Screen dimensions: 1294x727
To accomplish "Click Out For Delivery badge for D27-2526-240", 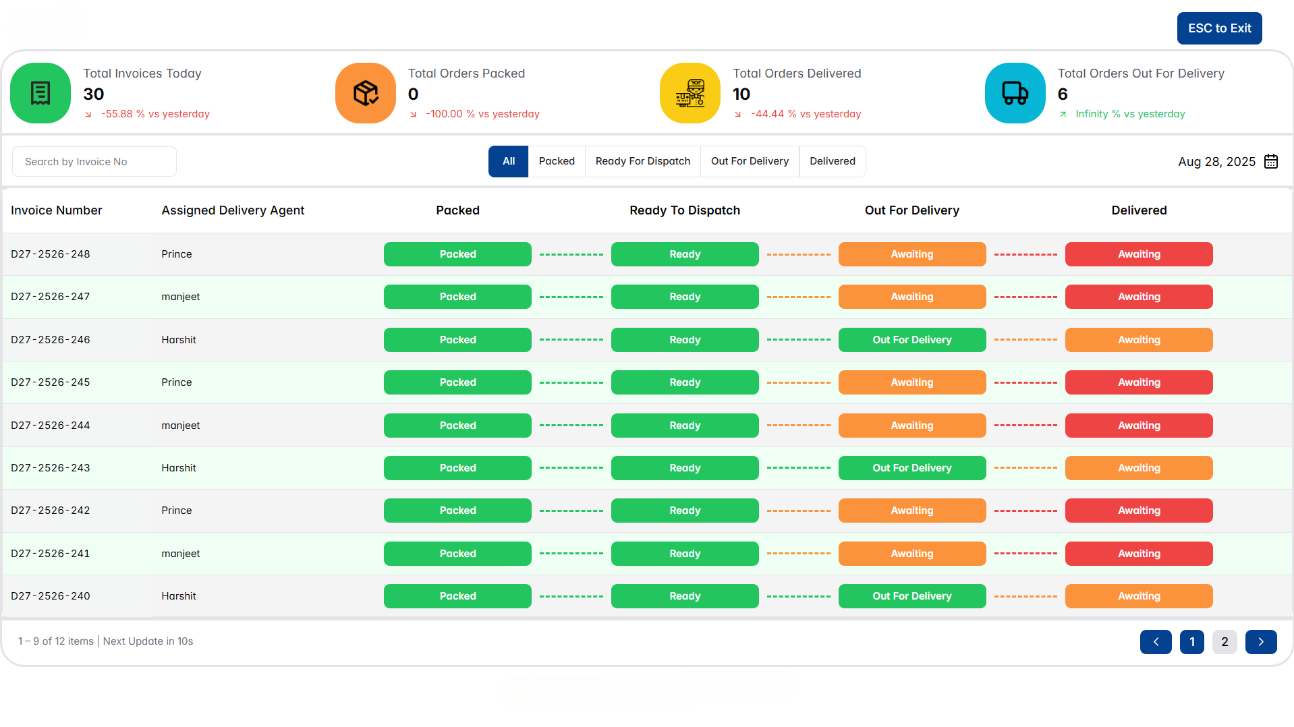I will (x=912, y=596).
